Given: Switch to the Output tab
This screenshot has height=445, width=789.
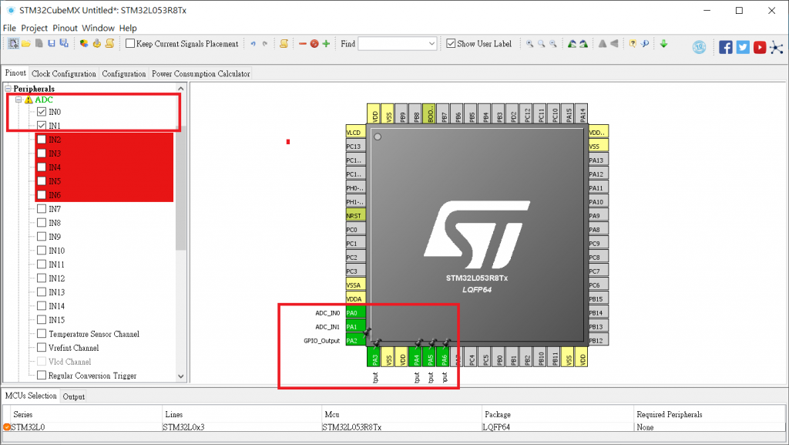Looking at the screenshot, I should [73, 396].
